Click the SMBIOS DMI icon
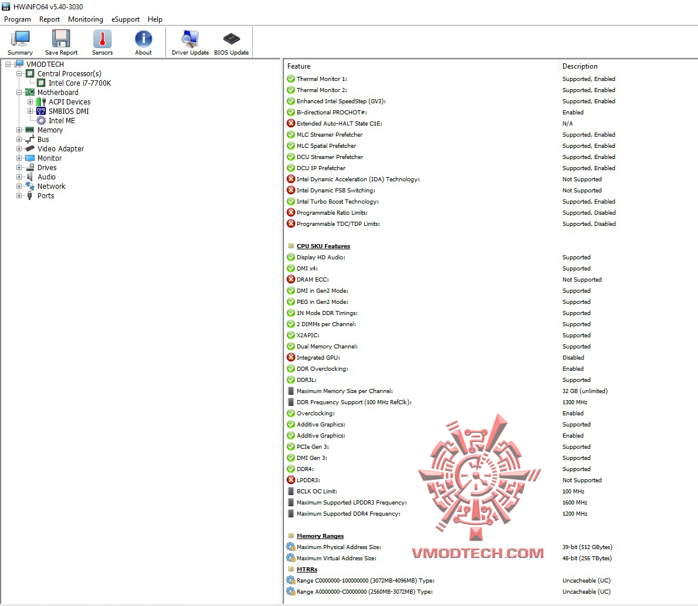Screen dimensions: 698x606 coord(41,111)
